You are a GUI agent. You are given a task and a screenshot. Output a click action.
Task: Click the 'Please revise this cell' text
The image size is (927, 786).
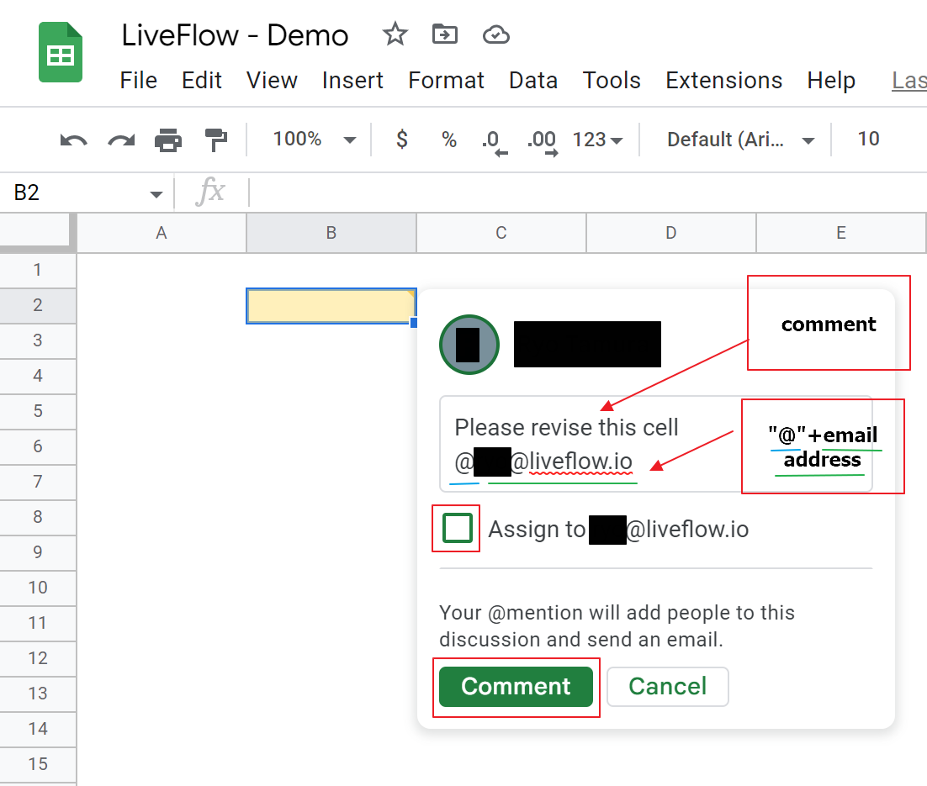click(566, 427)
